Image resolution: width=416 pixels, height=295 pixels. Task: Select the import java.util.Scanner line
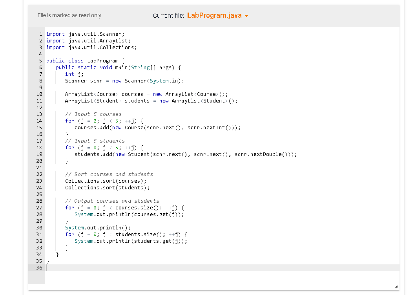[84, 34]
